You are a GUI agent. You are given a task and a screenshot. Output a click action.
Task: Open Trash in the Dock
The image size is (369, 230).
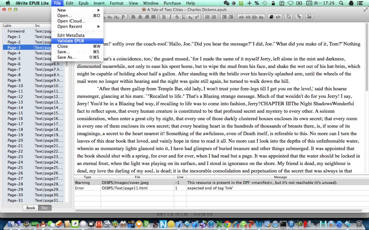tap(359, 224)
